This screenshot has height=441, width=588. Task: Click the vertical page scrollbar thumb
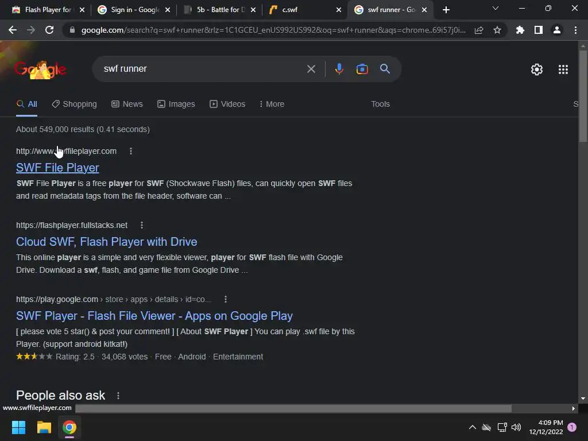tap(582, 96)
